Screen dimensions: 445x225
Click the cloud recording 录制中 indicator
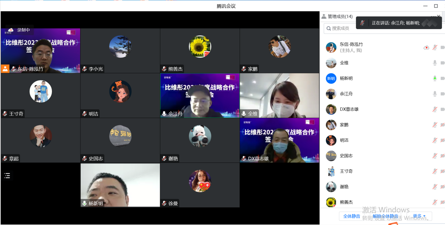(x=19, y=30)
